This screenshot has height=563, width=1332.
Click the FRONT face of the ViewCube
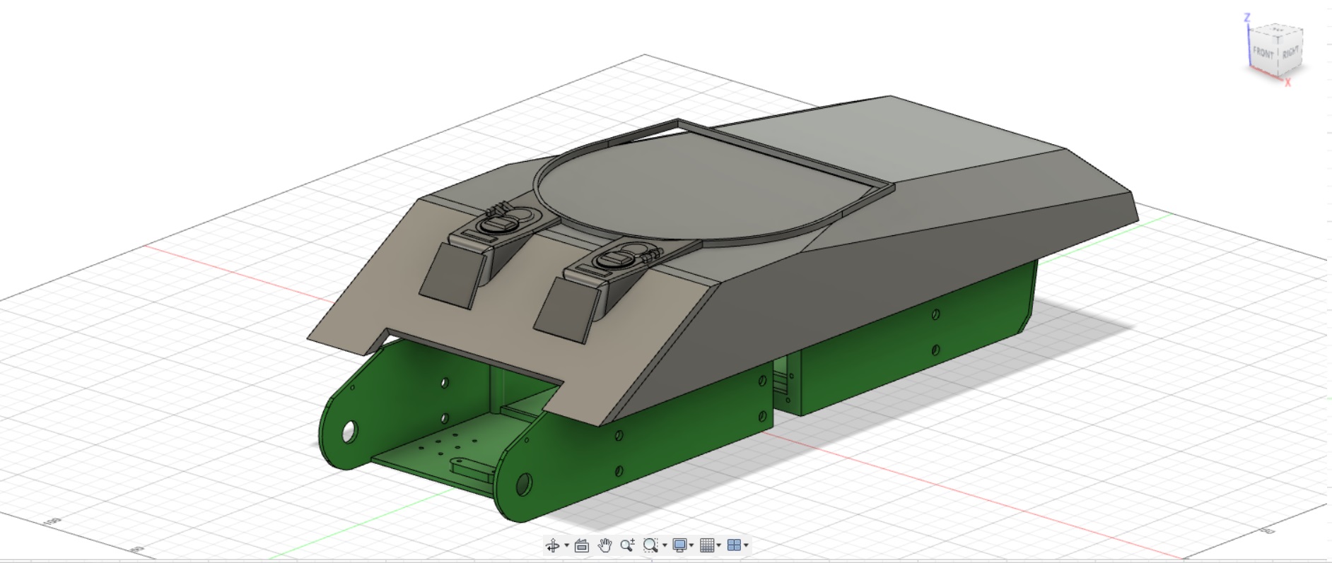coord(1263,54)
